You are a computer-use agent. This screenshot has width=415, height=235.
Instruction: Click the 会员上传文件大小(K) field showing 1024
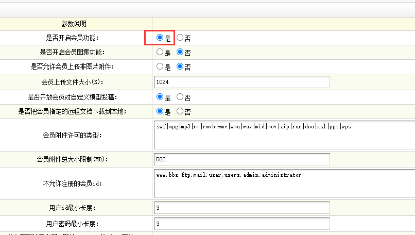point(241,82)
